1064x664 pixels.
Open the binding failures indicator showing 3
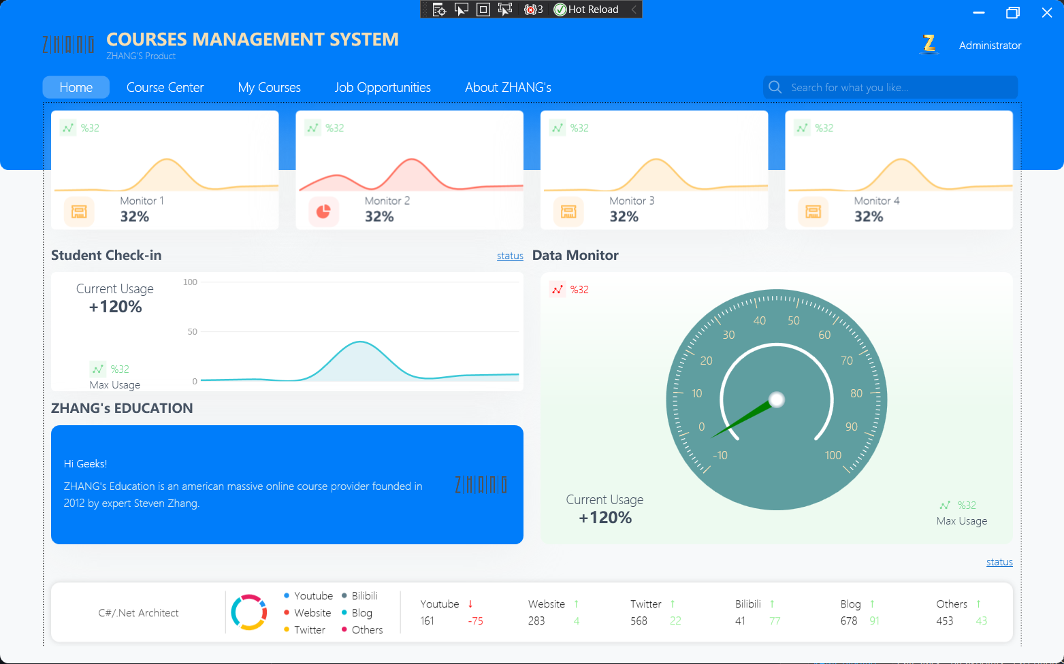pyautogui.click(x=533, y=10)
